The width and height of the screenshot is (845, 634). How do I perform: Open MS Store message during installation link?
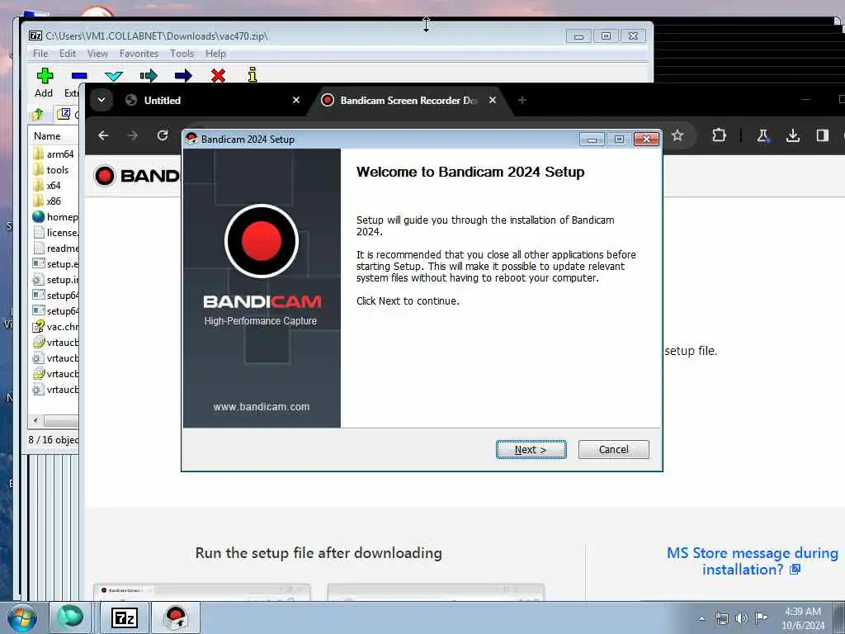coord(752,561)
